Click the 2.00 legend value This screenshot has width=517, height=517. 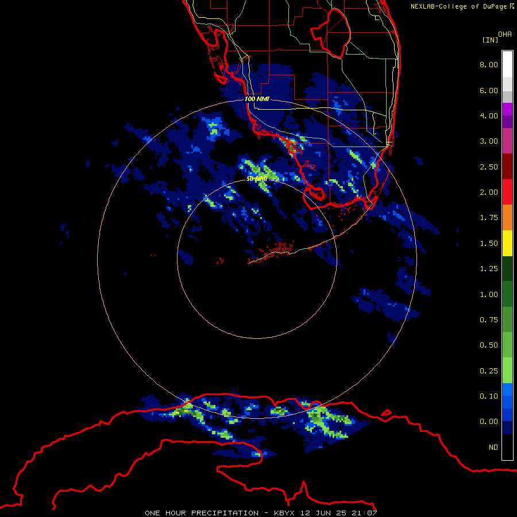(489, 192)
